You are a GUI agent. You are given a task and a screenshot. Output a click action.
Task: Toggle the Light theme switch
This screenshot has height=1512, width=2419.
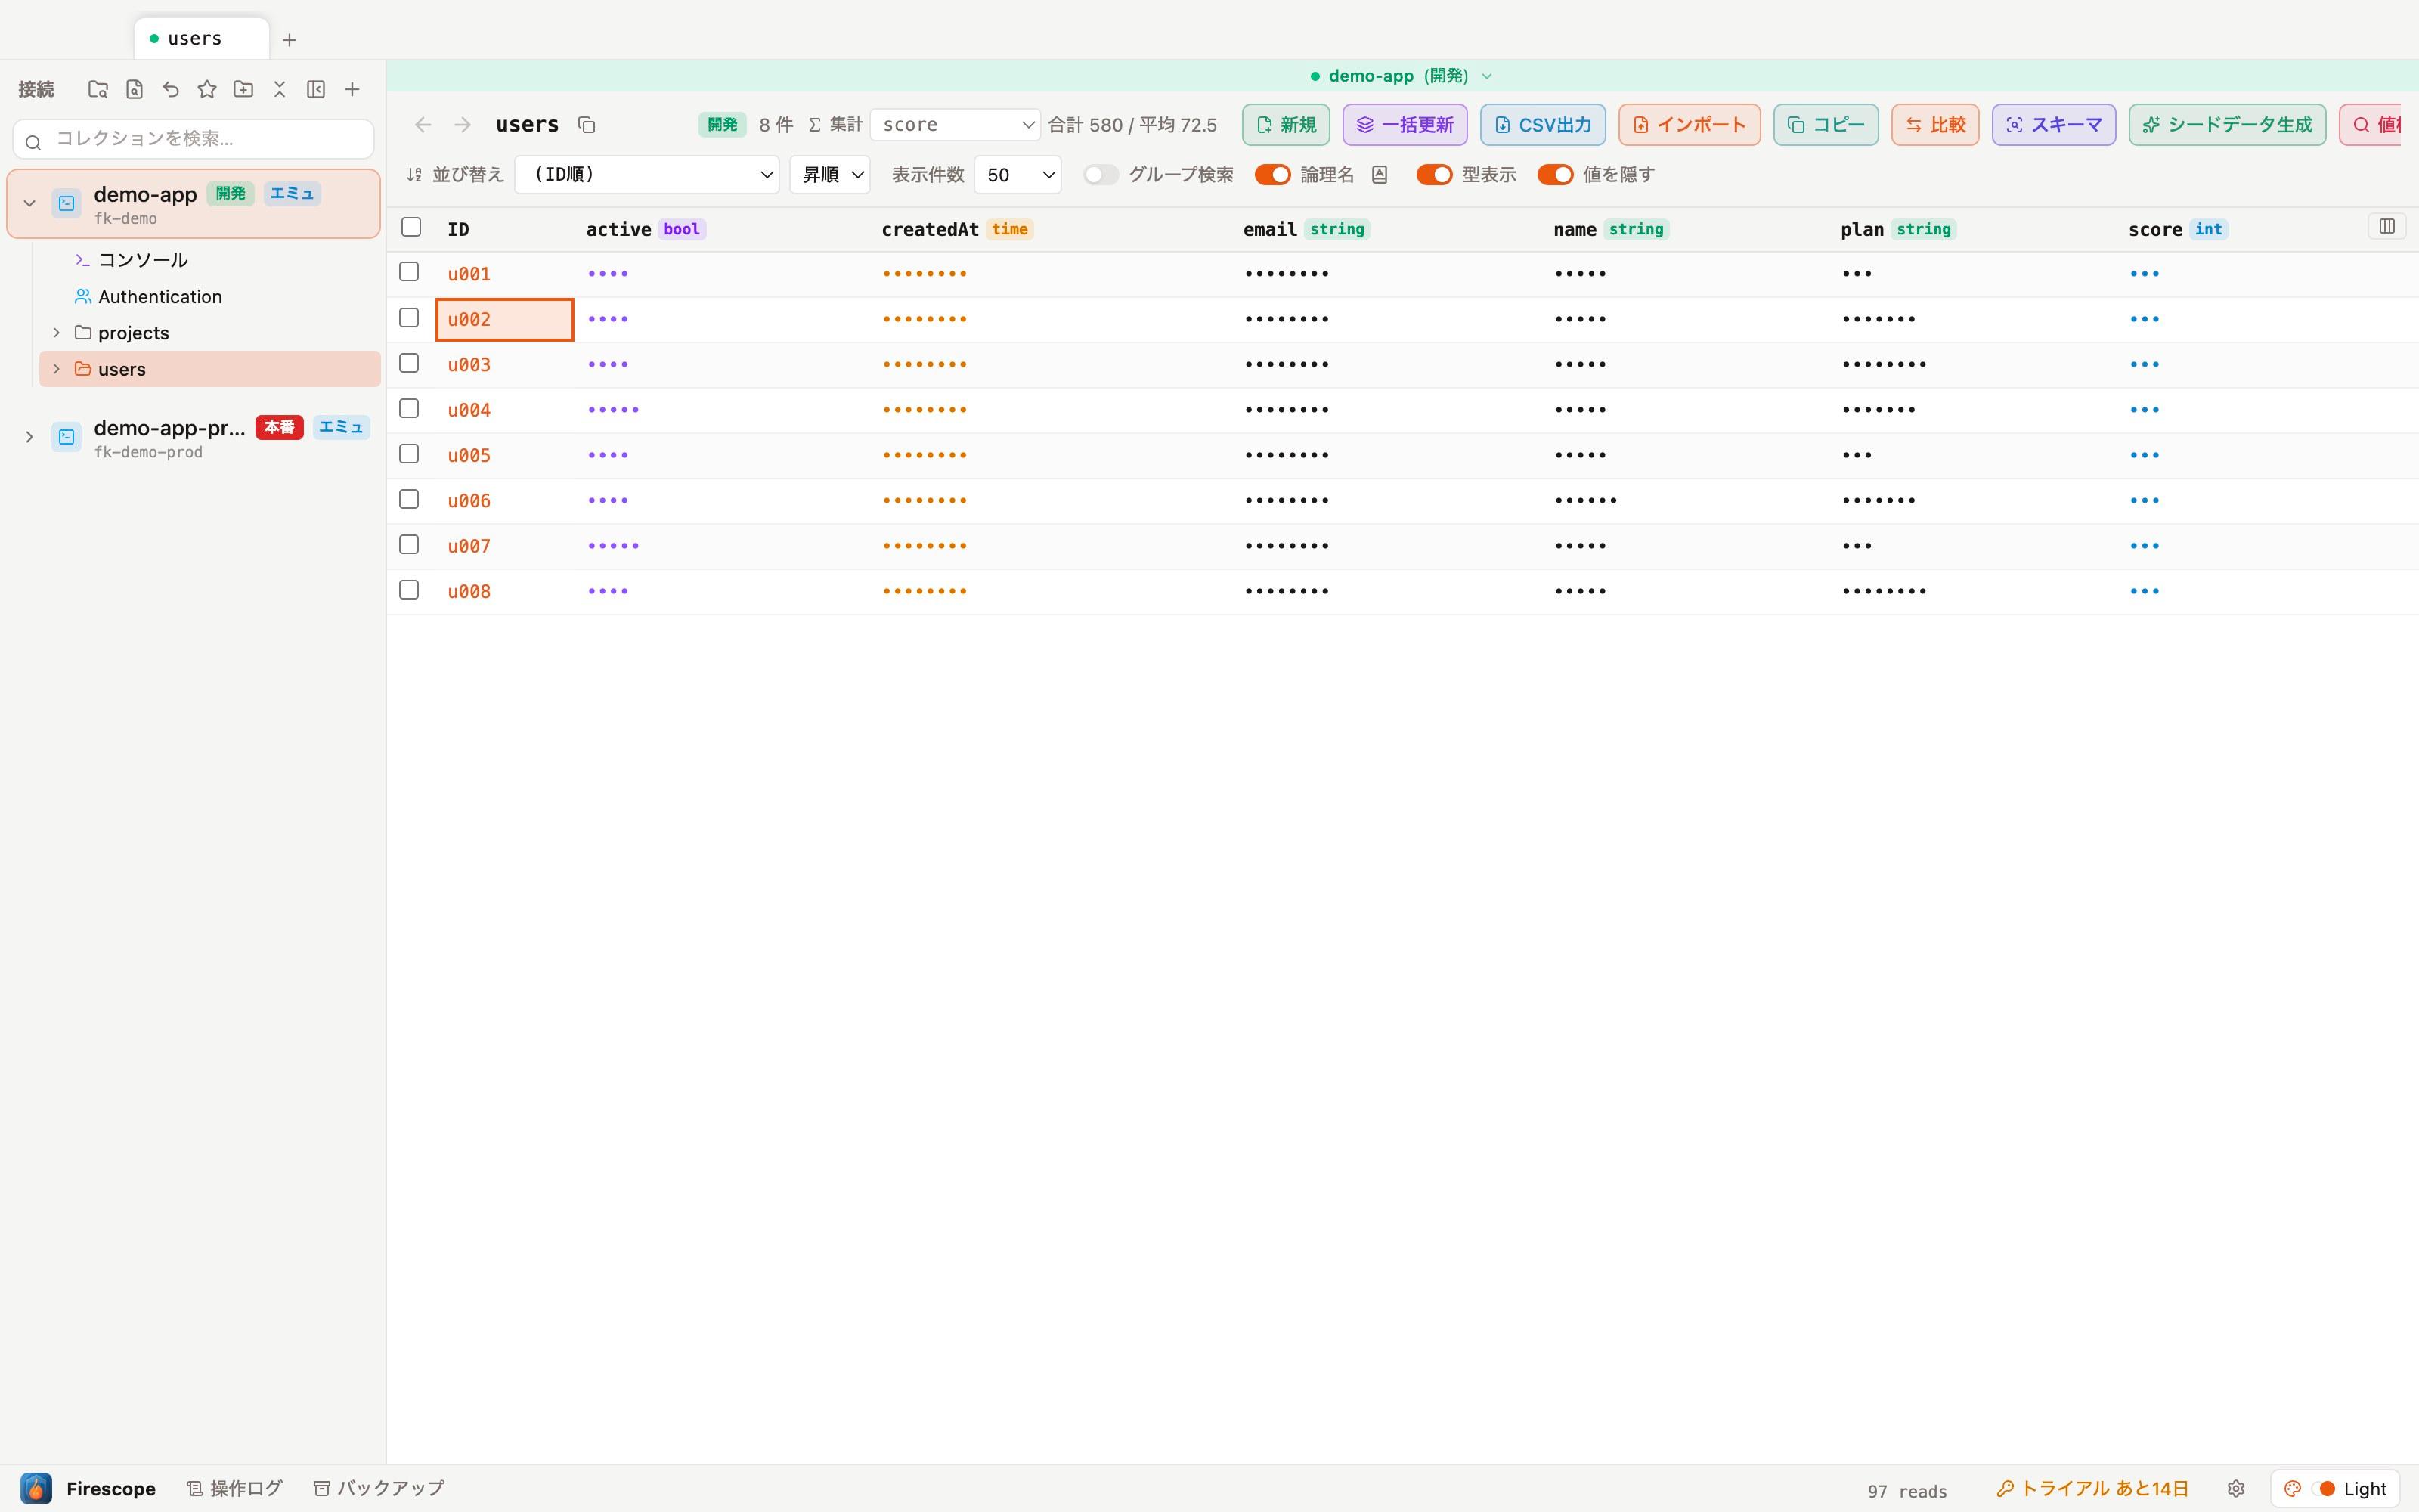tap(2335, 1489)
